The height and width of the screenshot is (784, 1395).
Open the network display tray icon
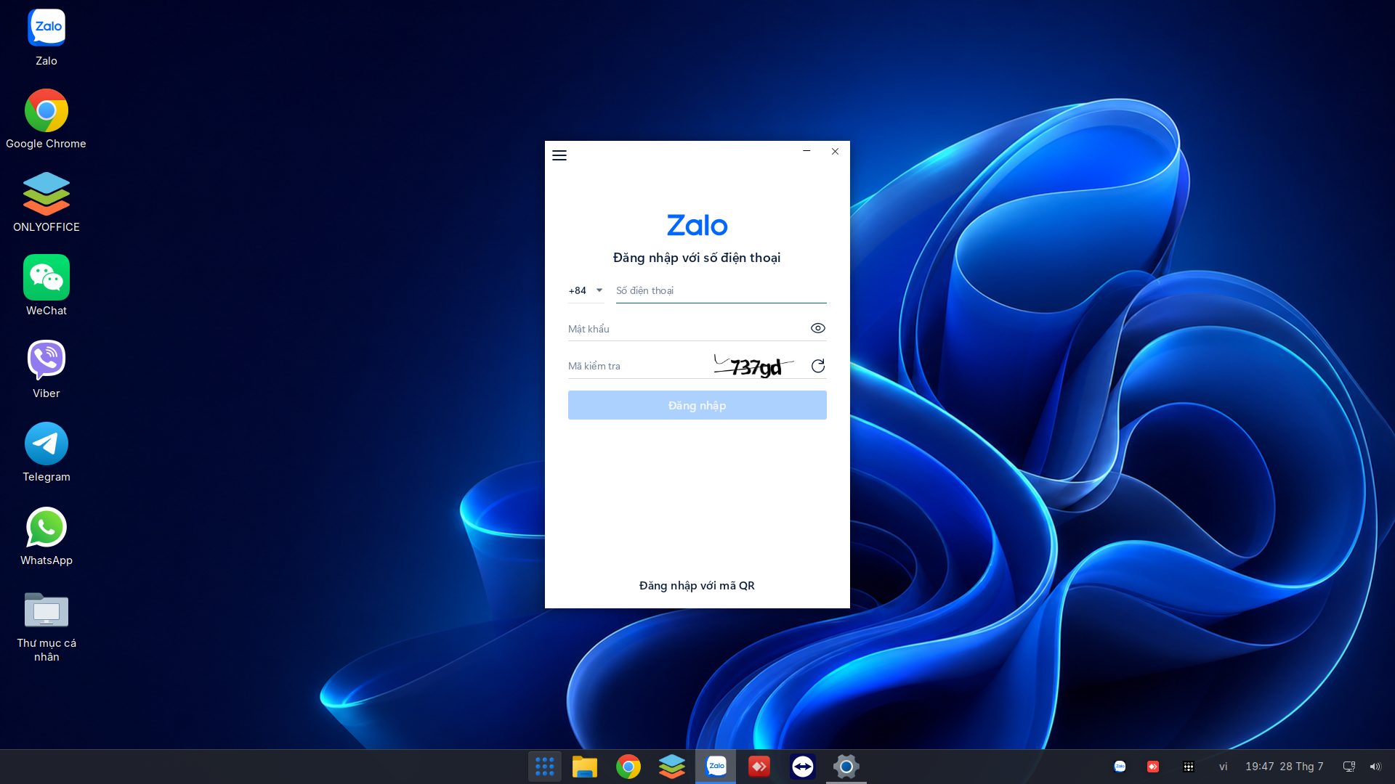coord(1349,767)
